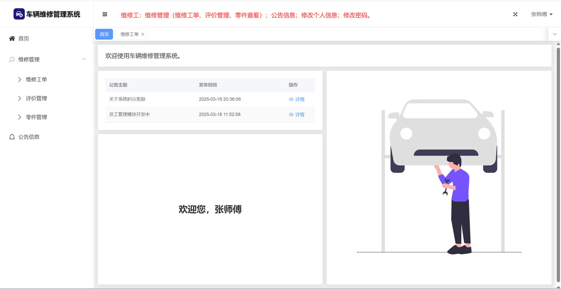Click the car repair system logo icon
Screen dimensions: 561x289
(x=19, y=14)
